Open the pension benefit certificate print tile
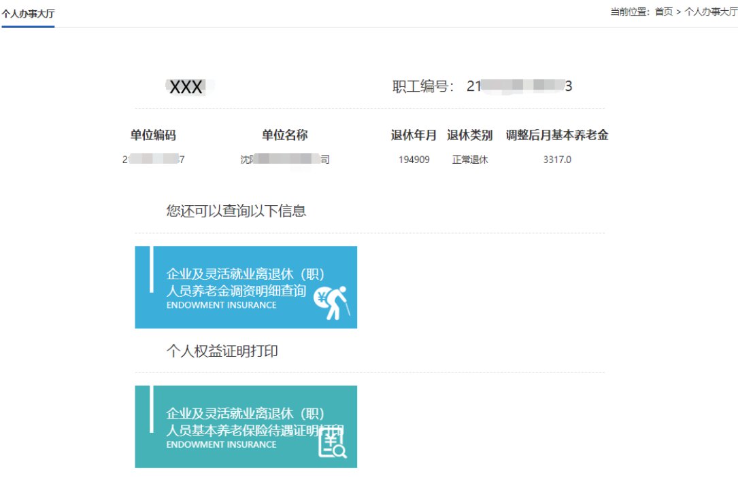The height and width of the screenshot is (477, 738). pyautogui.click(x=246, y=426)
